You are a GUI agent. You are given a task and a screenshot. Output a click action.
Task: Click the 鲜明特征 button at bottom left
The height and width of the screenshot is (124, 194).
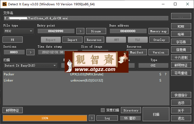click(x=13, y=110)
